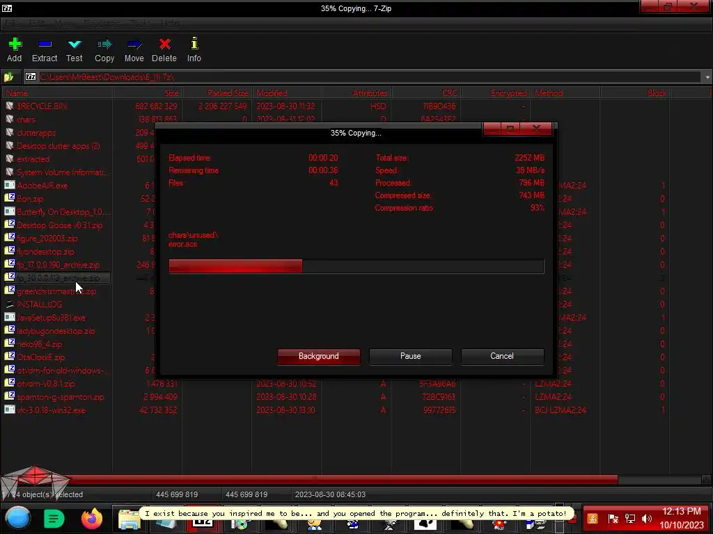
Task: Click the Info toolbar icon
Action: tap(194, 43)
